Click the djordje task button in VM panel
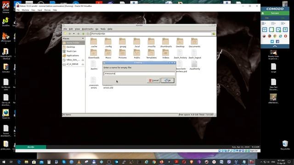Viewport: 294px width, 165px height. [31, 147]
